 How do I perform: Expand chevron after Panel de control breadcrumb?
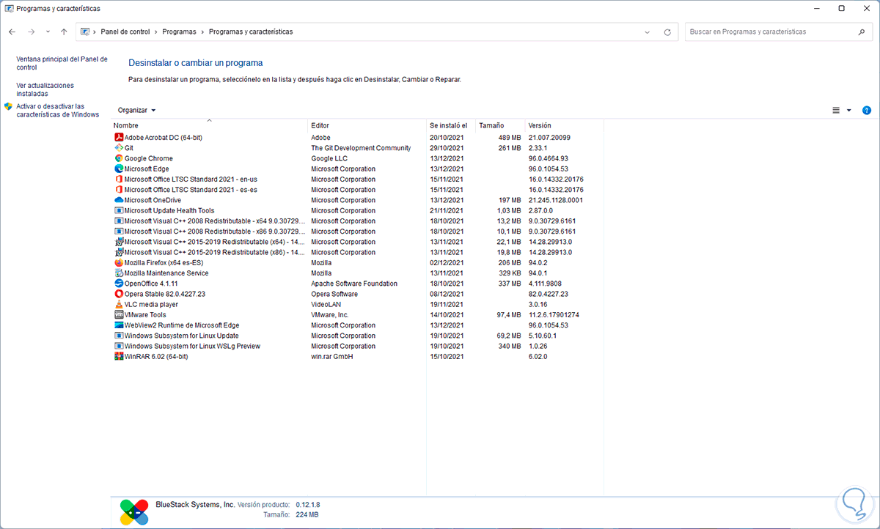point(156,32)
